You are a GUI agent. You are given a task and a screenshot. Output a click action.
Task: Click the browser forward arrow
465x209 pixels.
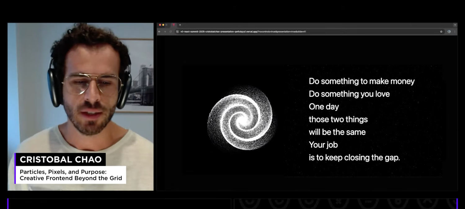pyautogui.click(x=165, y=32)
